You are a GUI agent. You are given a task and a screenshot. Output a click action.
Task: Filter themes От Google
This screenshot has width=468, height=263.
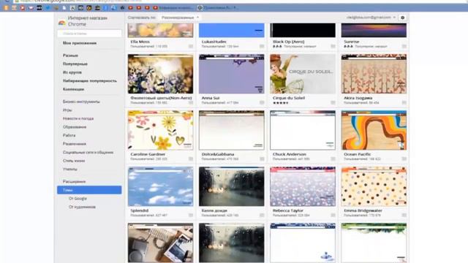click(78, 198)
